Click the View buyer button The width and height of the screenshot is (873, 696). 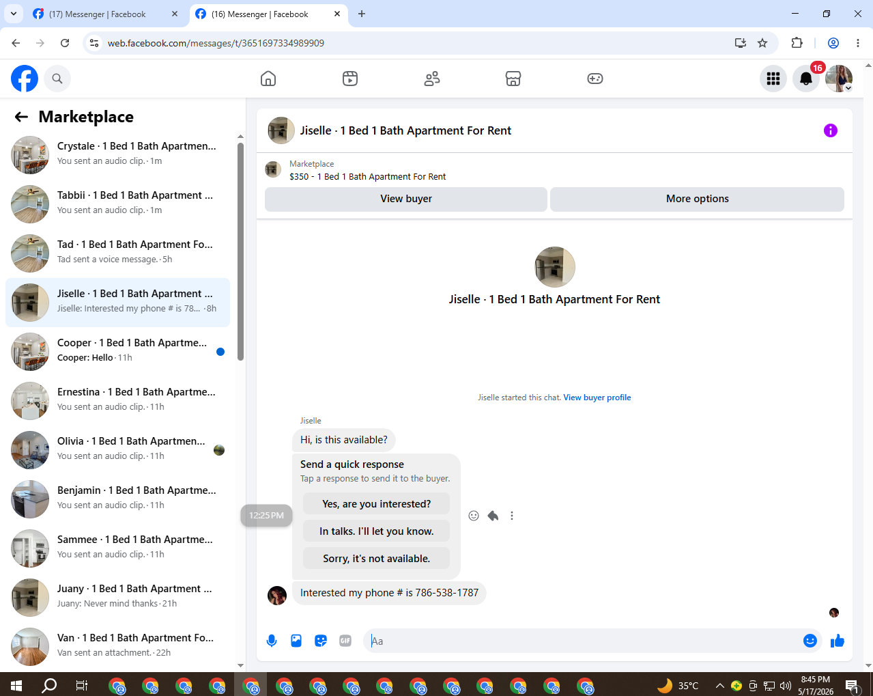click(406, 199)
